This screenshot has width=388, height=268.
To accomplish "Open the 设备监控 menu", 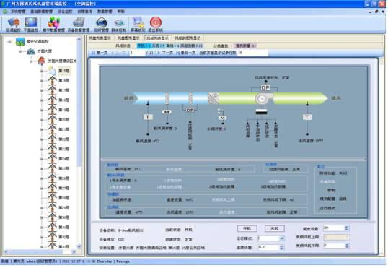I will (65, 12).
